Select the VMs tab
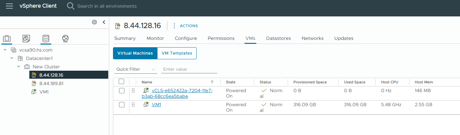Viewport: 460px width, 135px height. [x=250, y=38]
